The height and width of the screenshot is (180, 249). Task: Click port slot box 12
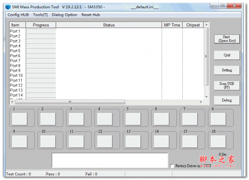105,141
